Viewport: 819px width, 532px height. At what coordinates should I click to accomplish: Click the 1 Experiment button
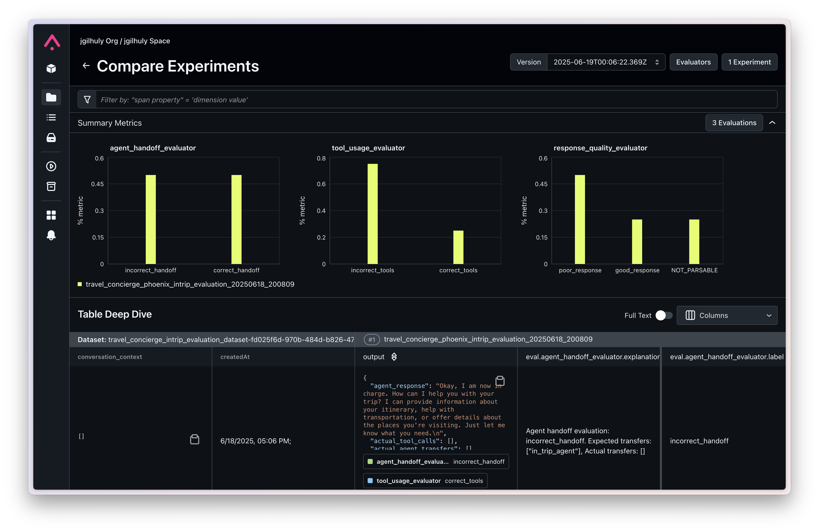pyautogui.click(x=749, y=62)
